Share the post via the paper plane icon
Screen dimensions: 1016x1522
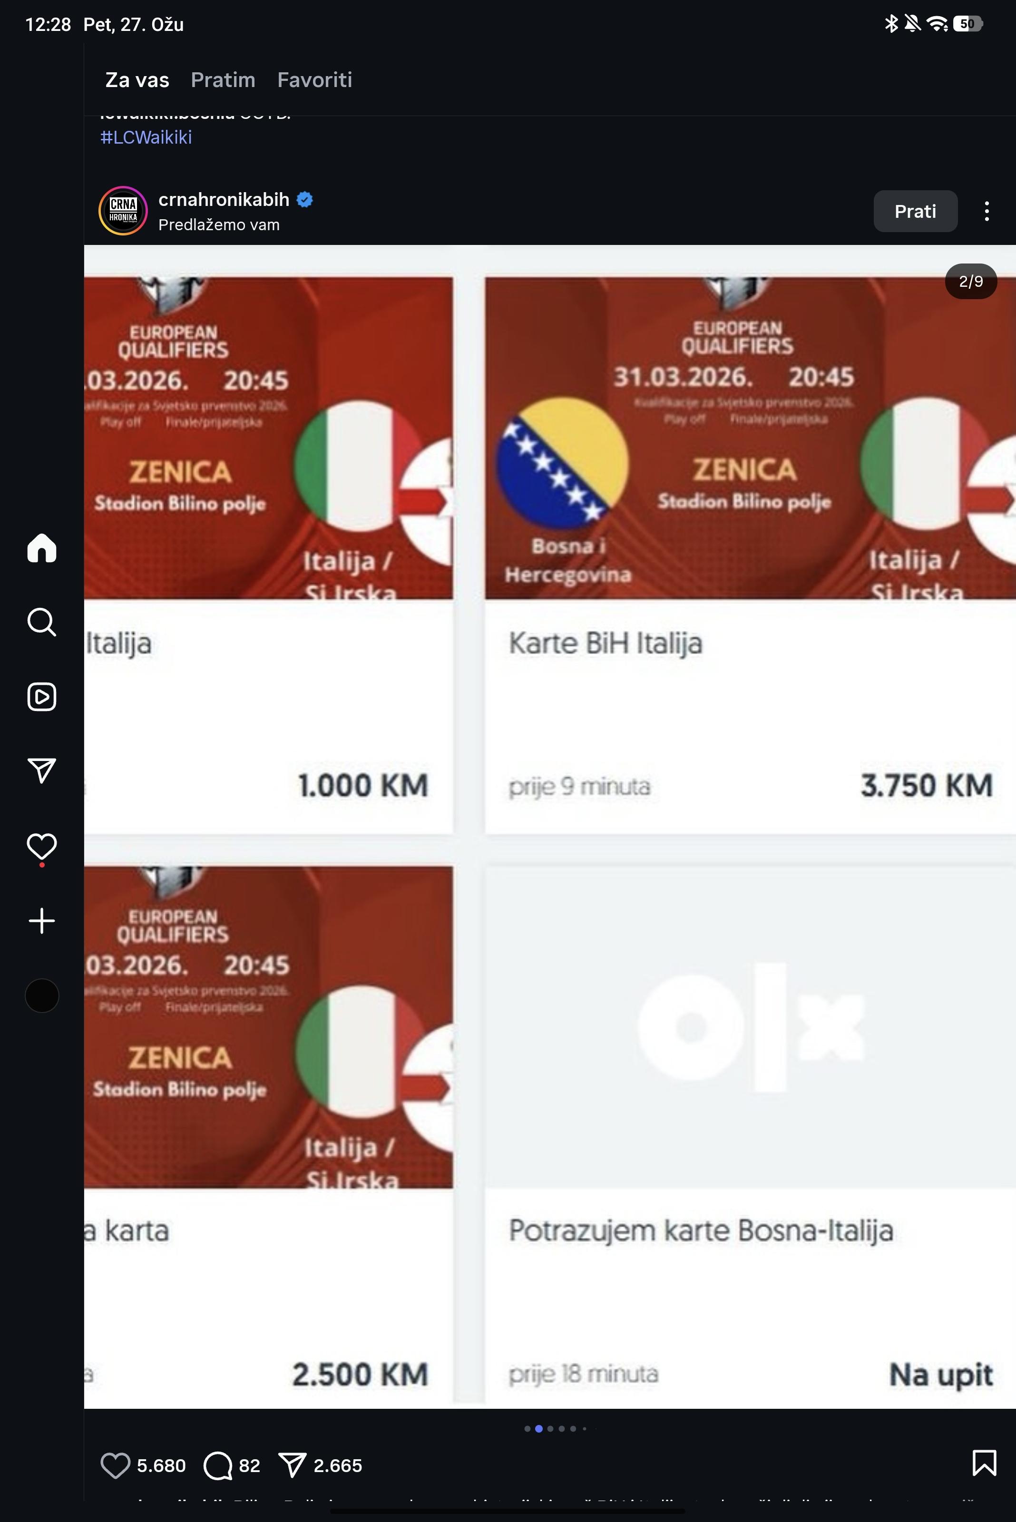[292, 1465]
